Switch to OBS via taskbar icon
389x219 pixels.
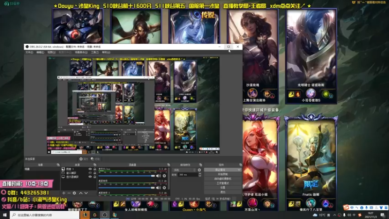pos(105,215)
